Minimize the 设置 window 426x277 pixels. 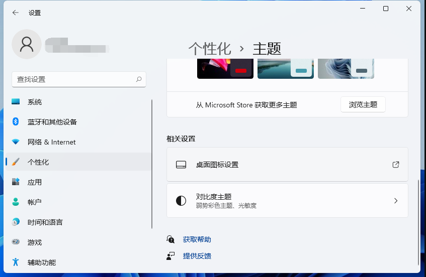click(x=363, y=9)
